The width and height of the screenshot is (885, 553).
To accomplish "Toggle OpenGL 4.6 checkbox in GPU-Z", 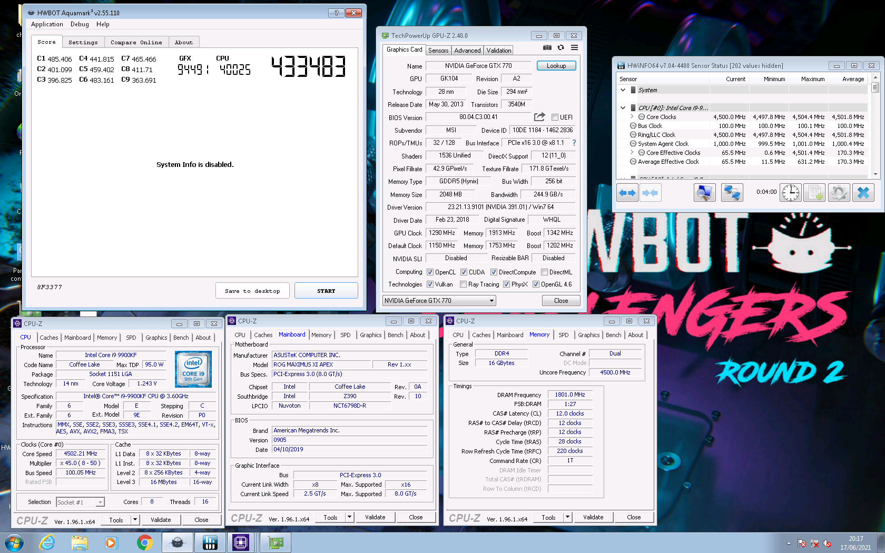I will click(x=536, y=284).
